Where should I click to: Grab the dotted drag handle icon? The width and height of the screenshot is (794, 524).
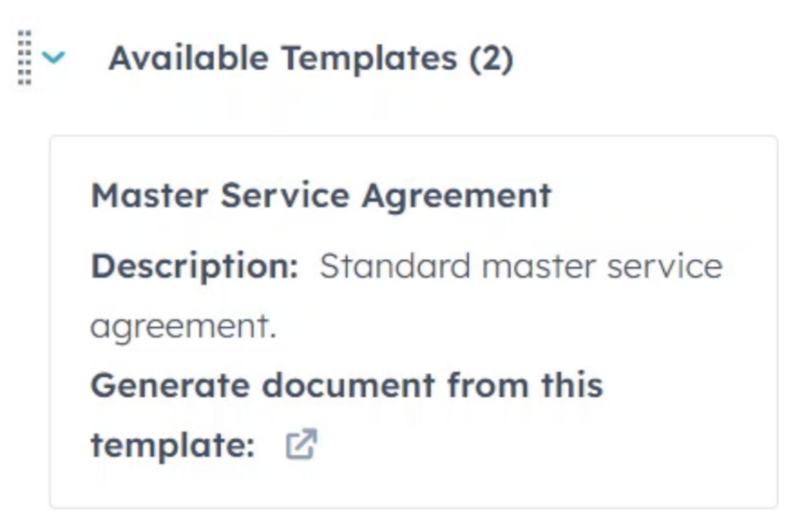pos(24,57)
